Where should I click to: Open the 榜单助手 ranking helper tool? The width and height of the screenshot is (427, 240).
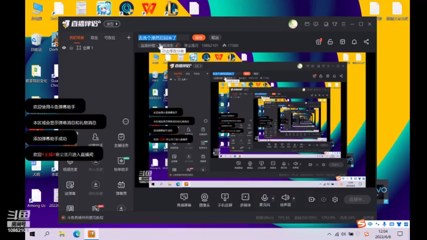(x=121, y=164)
